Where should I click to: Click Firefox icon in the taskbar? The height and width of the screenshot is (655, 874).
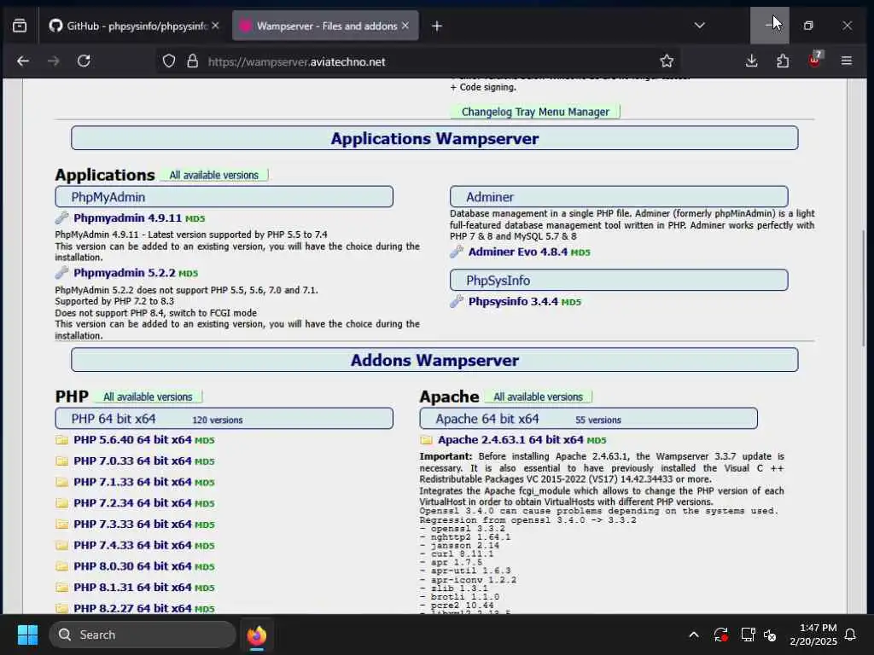(x=257, y=635)
